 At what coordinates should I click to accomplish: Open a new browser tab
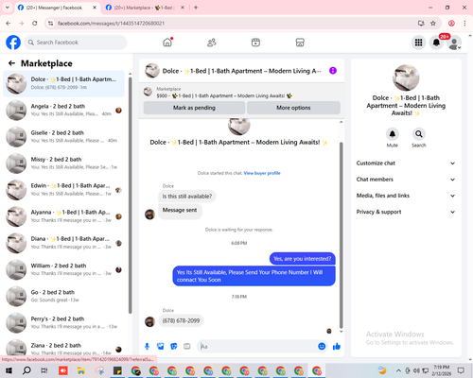click(196, 8)
